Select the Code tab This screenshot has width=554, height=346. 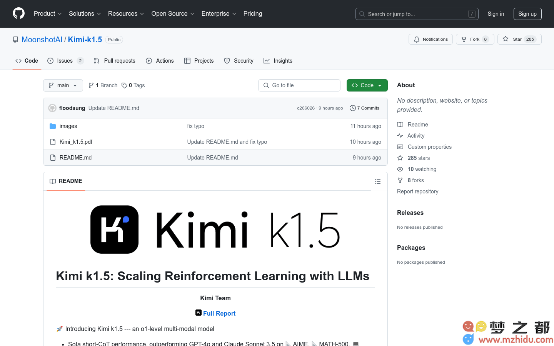pyautogui.click(x=27, y=61)
